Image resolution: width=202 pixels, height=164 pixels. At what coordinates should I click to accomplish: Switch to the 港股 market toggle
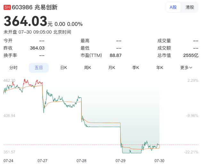[x=189, y=7]
